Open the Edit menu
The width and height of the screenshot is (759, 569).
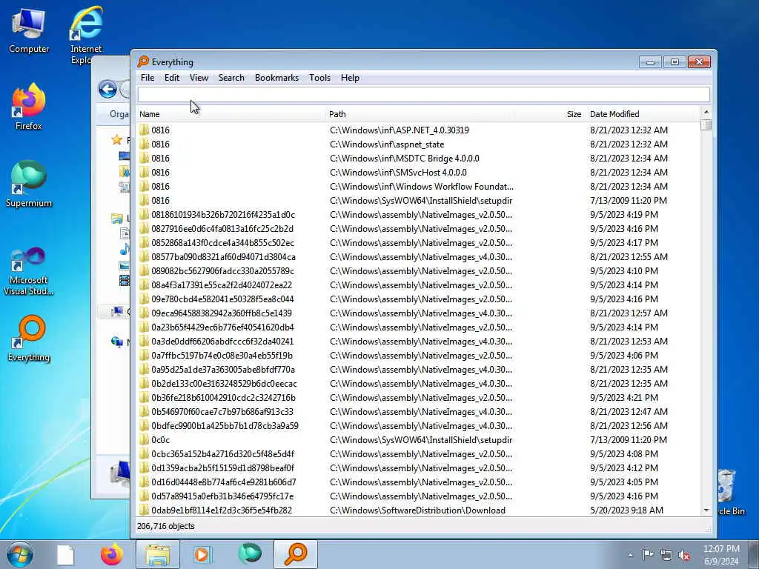point(172,78)
